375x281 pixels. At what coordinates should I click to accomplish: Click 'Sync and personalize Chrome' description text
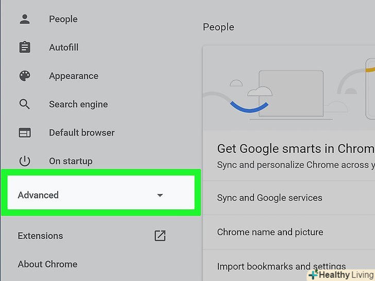coord(296,165)
